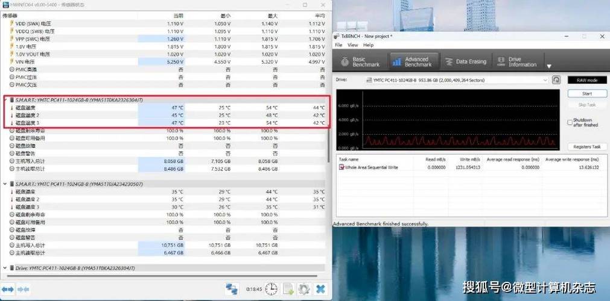Click the benchmark throughput graph in TxBENCH

pos(448,120)
